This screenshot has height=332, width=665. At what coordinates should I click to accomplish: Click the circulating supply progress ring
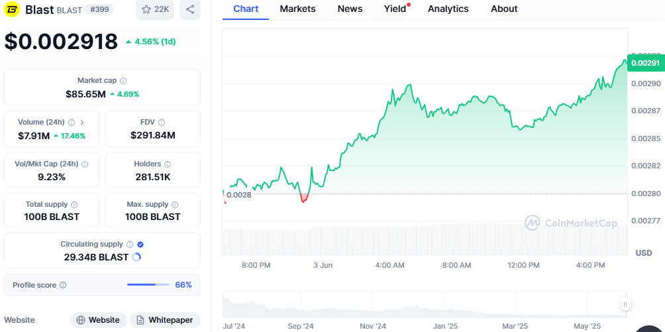tap(136, 257)
